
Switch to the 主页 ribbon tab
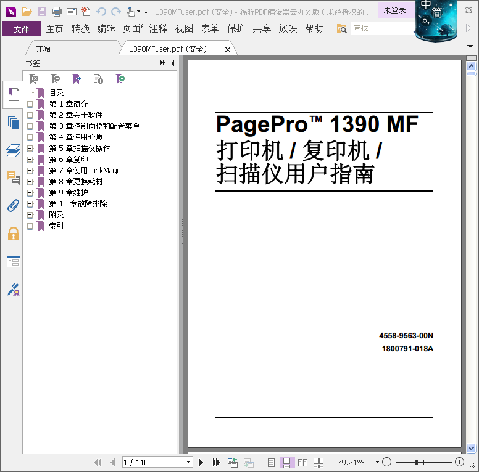click(x=55, y=29)
